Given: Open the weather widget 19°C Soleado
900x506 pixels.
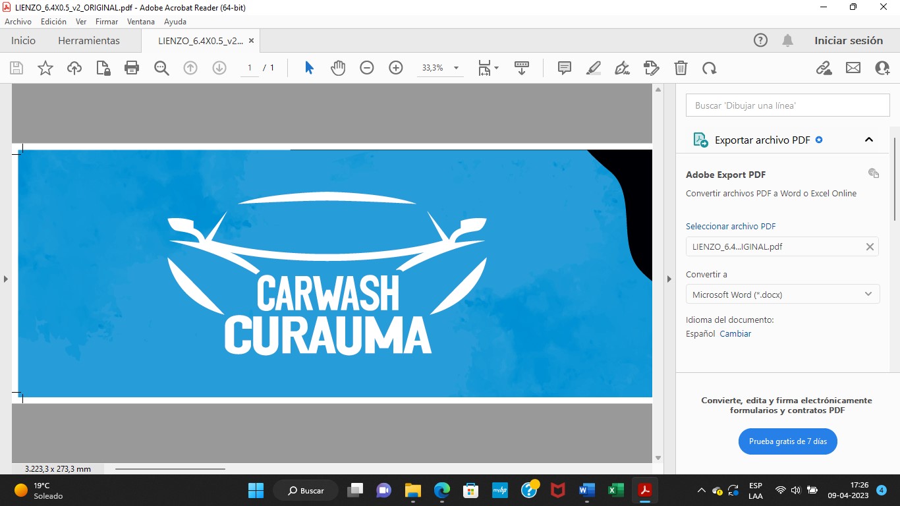Looking at the screenshot, I should [39, 490].
